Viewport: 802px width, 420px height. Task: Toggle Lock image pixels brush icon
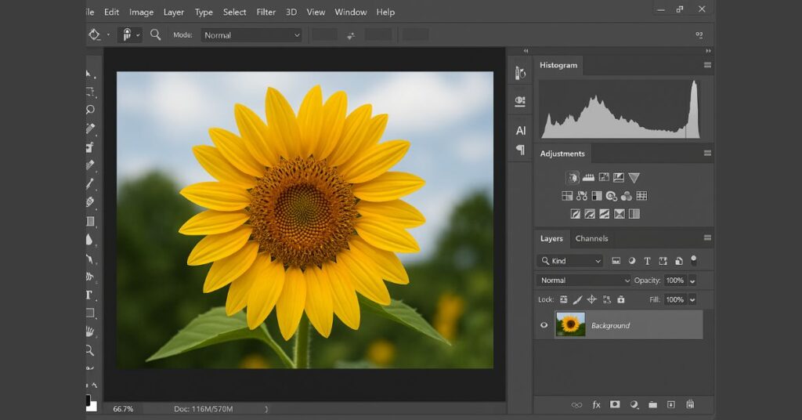coord(577,299)
